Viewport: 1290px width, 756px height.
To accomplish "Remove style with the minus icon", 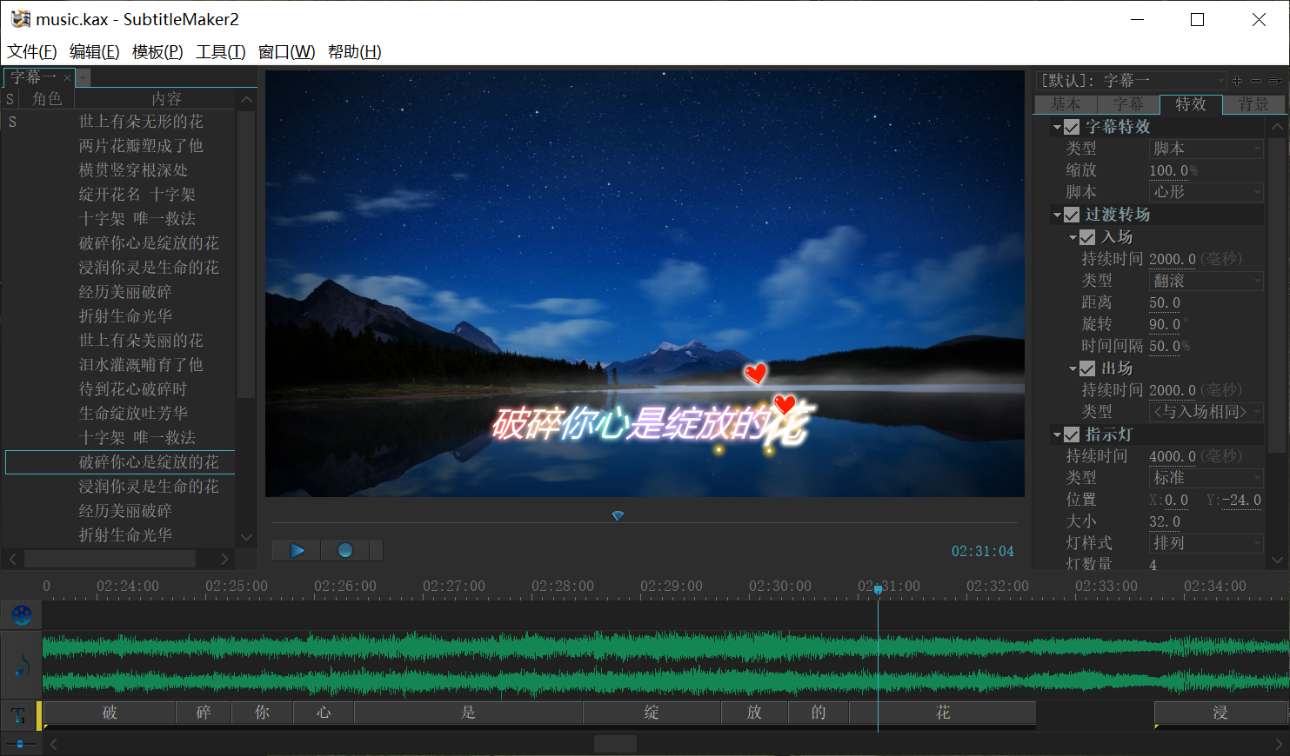I will click(1256, 81).
